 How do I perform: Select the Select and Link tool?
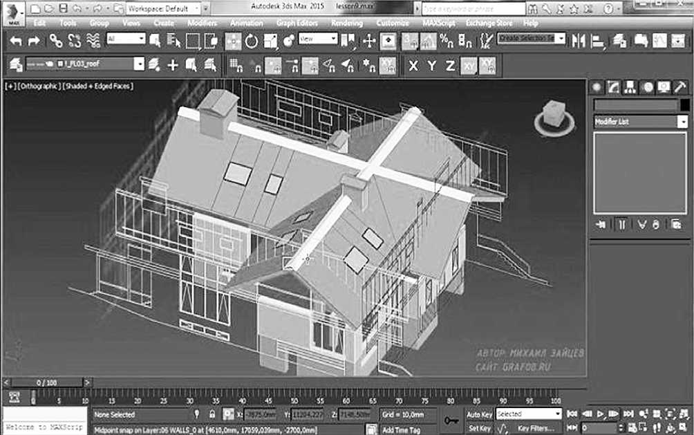pyautogui.click(x=55, y=41)
